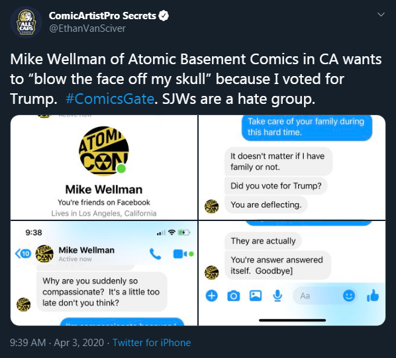Tap the emoji smiley icon
Screen dimensions: 396x358
[349, 296]
